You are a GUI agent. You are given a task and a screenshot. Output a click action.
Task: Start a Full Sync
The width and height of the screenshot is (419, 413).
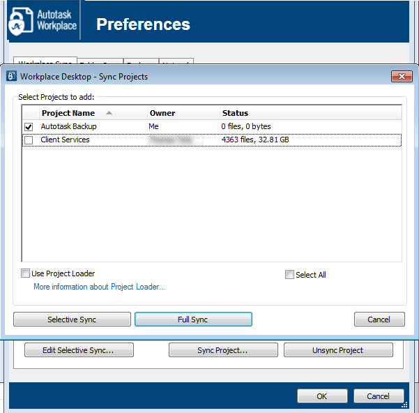click(193, 320)
